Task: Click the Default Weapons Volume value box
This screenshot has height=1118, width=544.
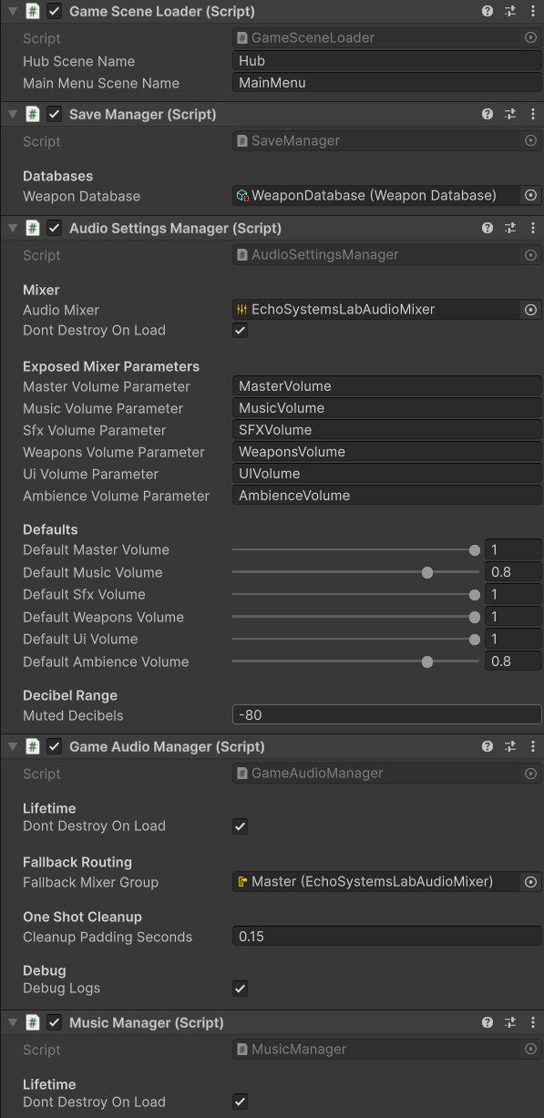Action: 513,617
